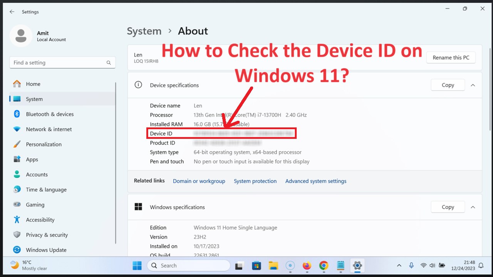The height and width of the screenshot is (277, 493).
Task: Open the Domain or workgroup link
Action: tap(199, 181)
